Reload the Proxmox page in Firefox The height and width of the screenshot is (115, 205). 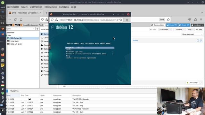pyautogui.click(x=15, y=19)
